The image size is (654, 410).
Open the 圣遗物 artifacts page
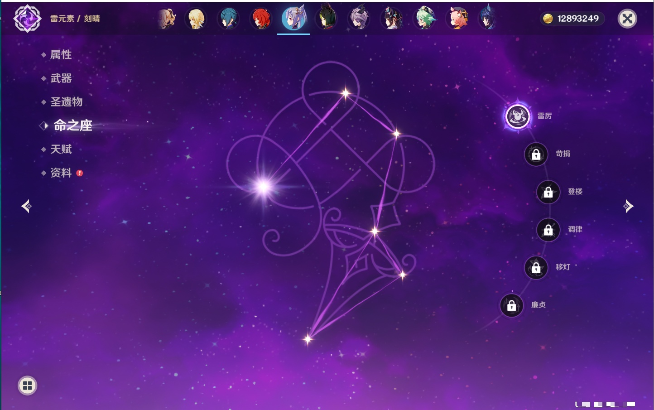pos(66,102)
